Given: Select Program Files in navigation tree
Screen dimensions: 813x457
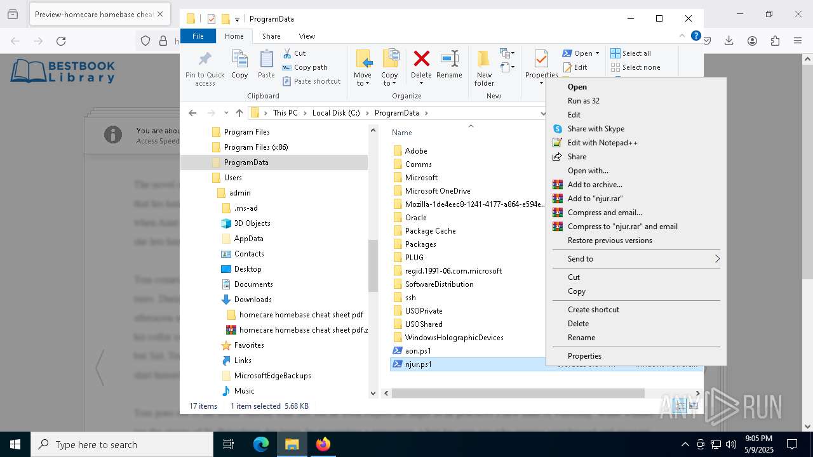Looking at the screenshot, I should 247,132.
